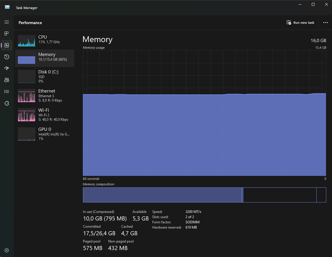This screenshot has height=257, width=332.
Task: Click the Memory usage graph label
Action: [94, 48]
